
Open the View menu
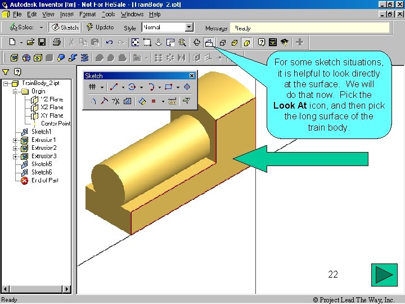48,14
